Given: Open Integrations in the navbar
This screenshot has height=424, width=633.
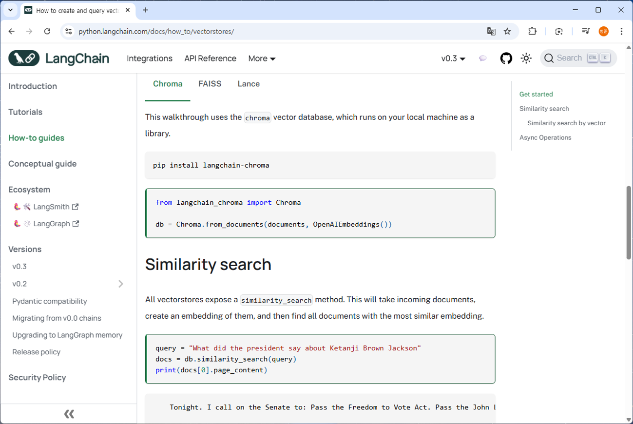Looking at the screenshot, I should [150, 58].
